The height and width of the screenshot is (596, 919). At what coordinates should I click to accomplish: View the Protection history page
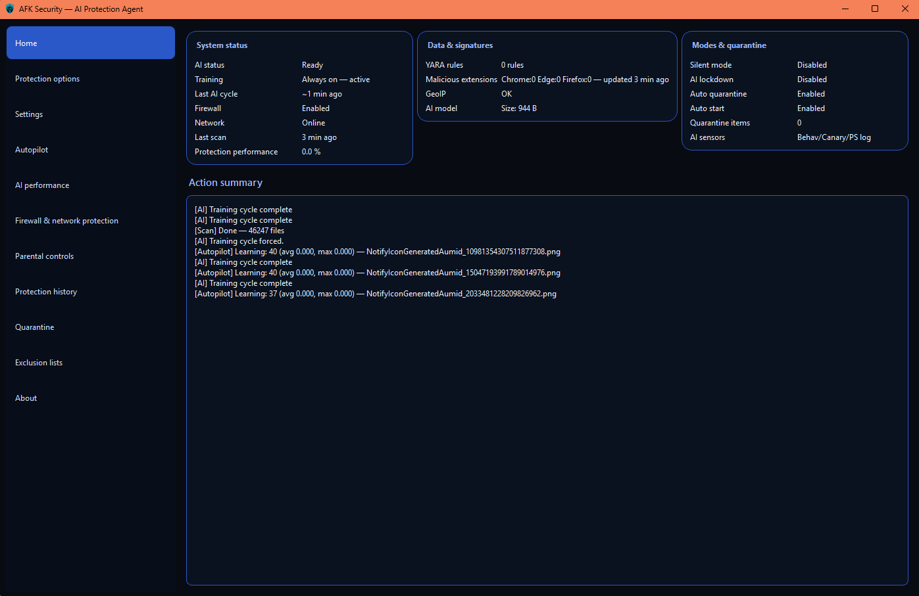(46, 292)
